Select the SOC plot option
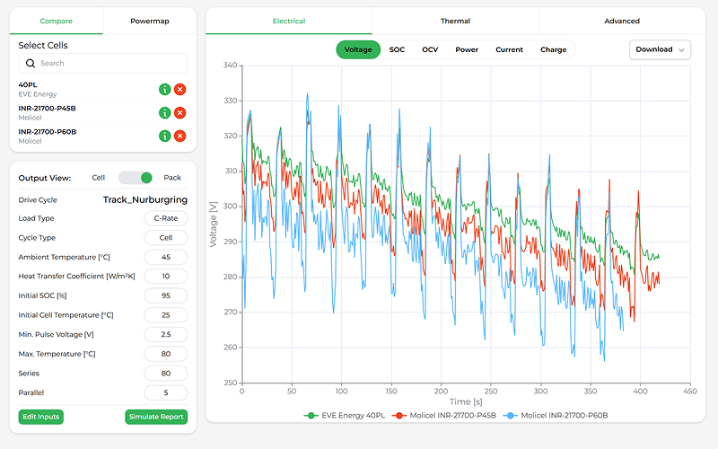718x449 pixels. coord(397,49)
